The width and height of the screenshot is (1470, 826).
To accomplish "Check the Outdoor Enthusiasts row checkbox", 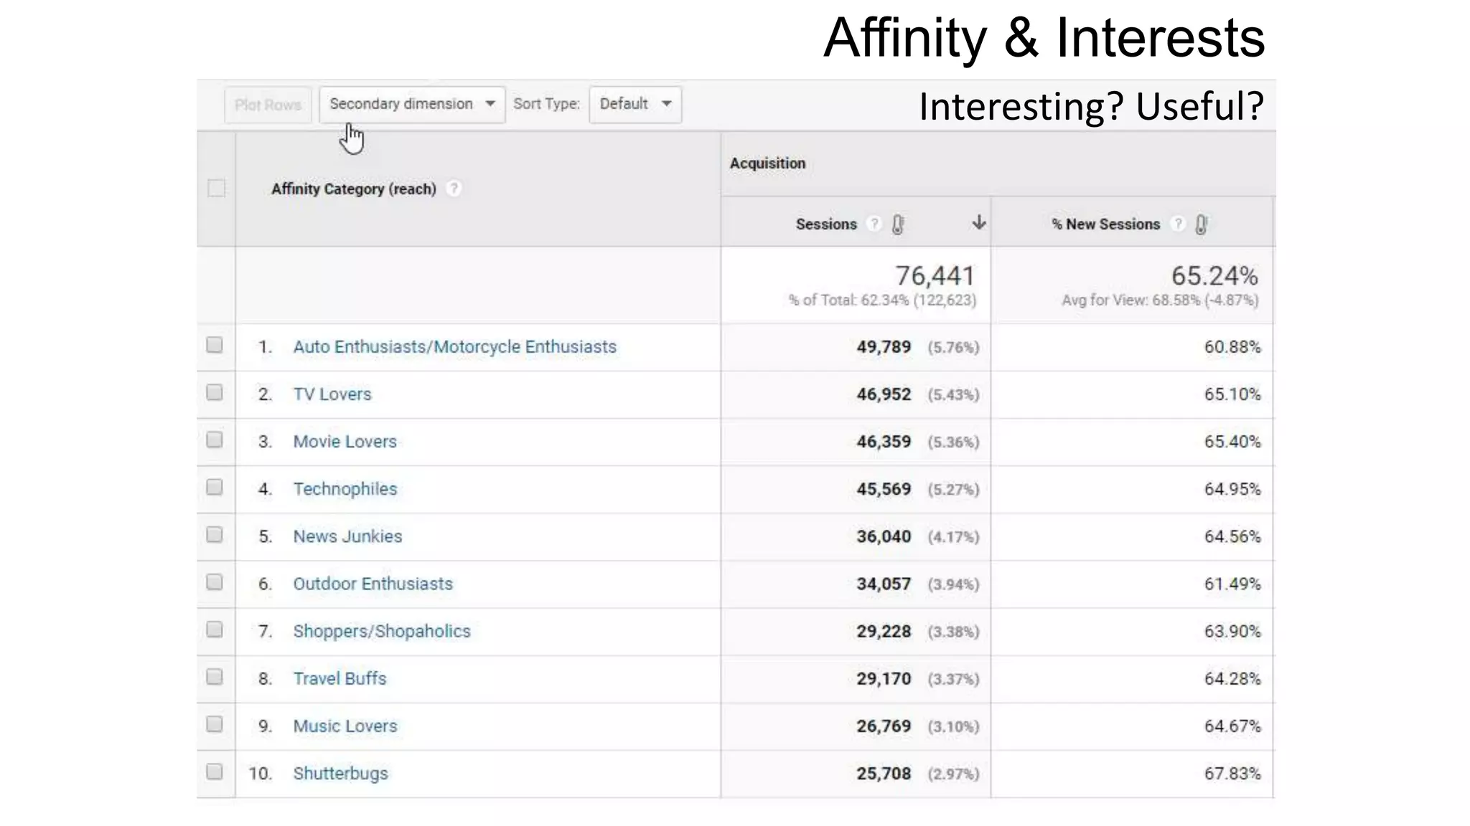I will [215, 581].
